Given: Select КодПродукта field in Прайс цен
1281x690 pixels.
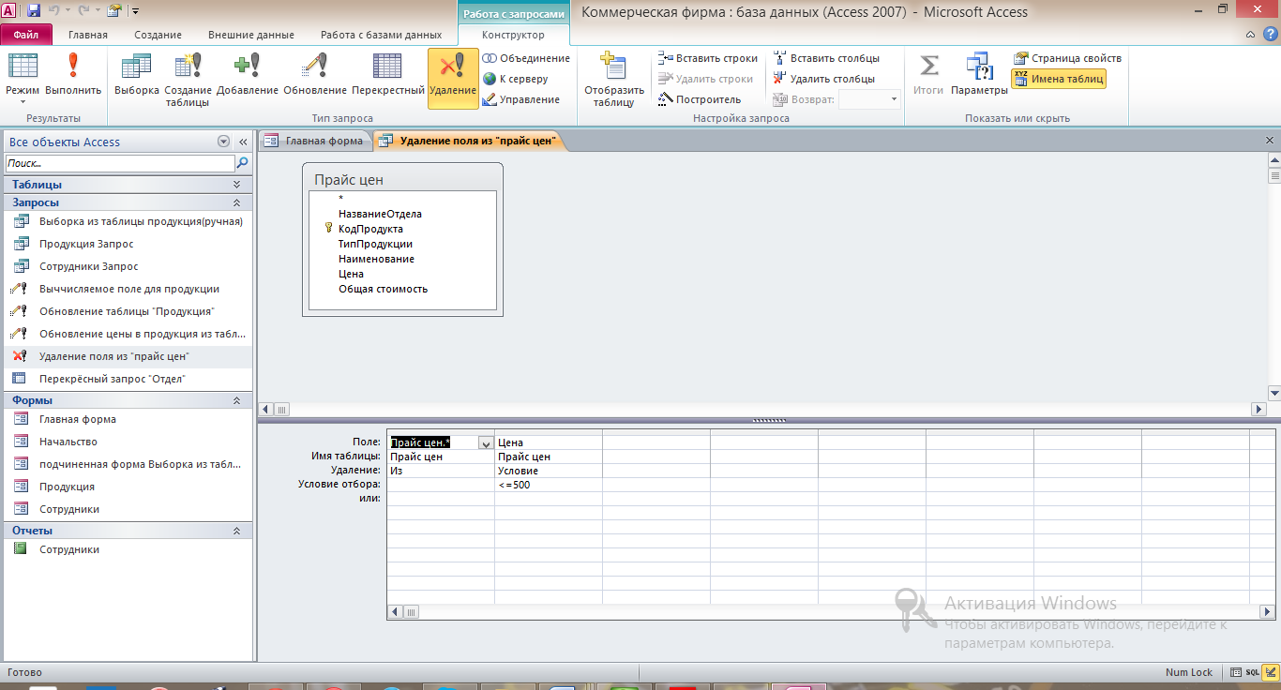Looking at the screenshot, I should [370, 229].
